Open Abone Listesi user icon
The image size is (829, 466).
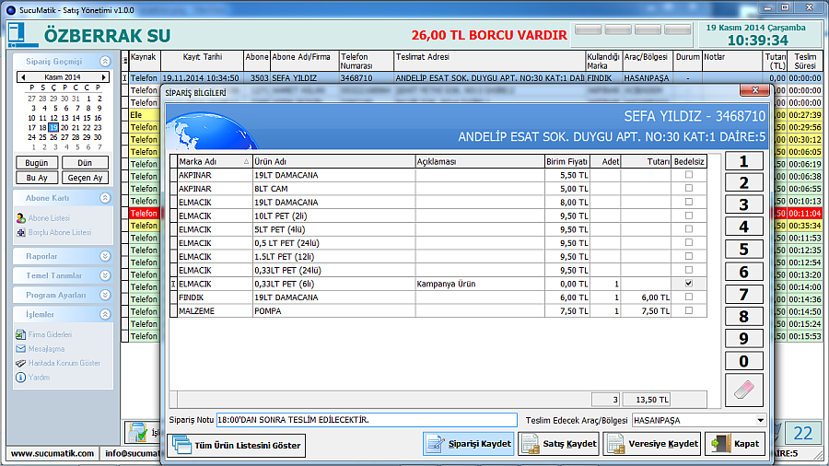[20, 218]
